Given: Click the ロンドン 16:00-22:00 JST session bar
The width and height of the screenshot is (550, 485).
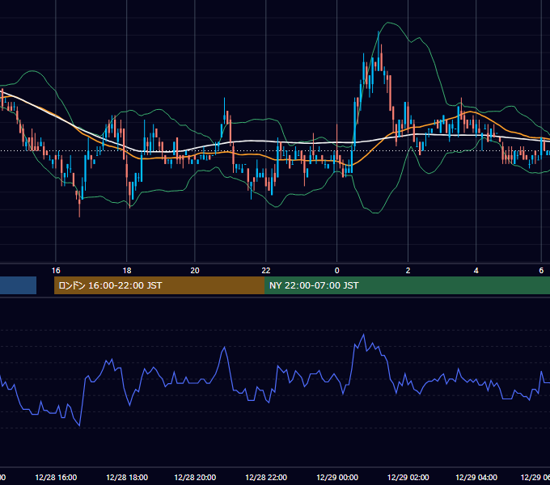Looking at the screenshot, I should coord(159,285).
